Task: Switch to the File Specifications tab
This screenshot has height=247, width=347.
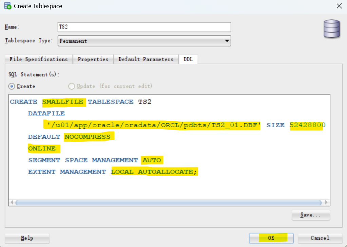Action: (39, 59)
